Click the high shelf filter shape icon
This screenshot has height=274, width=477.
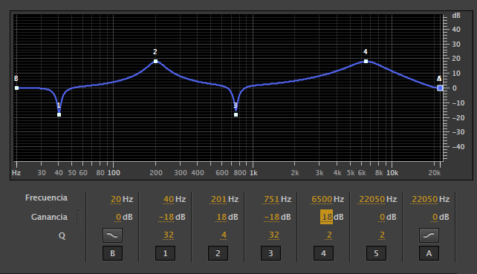(x=429, y=235)
